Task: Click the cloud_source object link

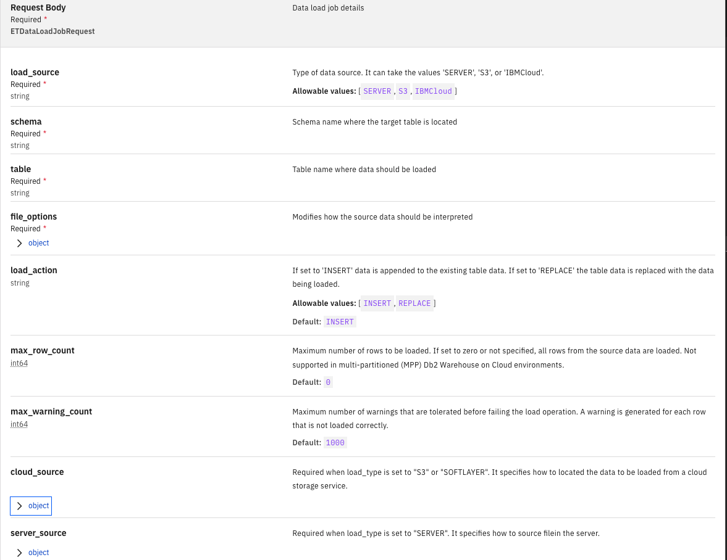Action: point(38,506)
